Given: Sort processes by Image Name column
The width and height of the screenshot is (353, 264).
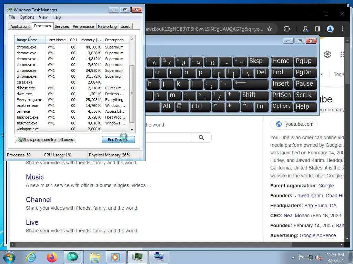Looking at the screenshot, I should tap(30, 40).
